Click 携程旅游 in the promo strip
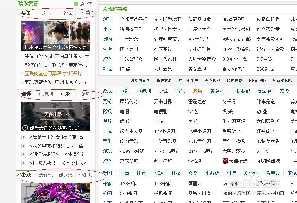Viewport: 297px width, 203px height. point(164,81)
